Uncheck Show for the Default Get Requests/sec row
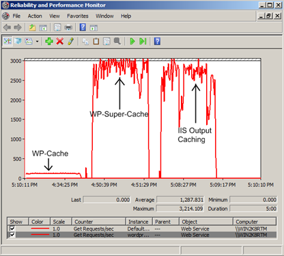Screen dimensions: 284x256 tap(12, 229)
